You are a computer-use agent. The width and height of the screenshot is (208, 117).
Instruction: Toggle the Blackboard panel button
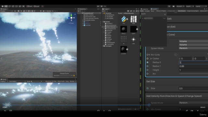coord(182,11)
